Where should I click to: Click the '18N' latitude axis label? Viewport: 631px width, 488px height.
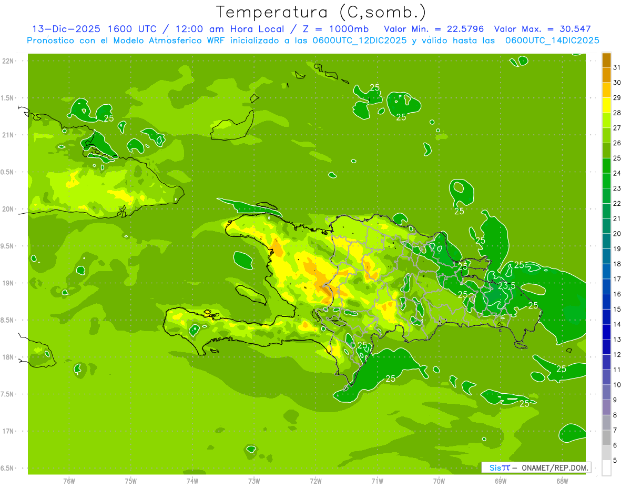pyautogui.click(x=8, y=357)
